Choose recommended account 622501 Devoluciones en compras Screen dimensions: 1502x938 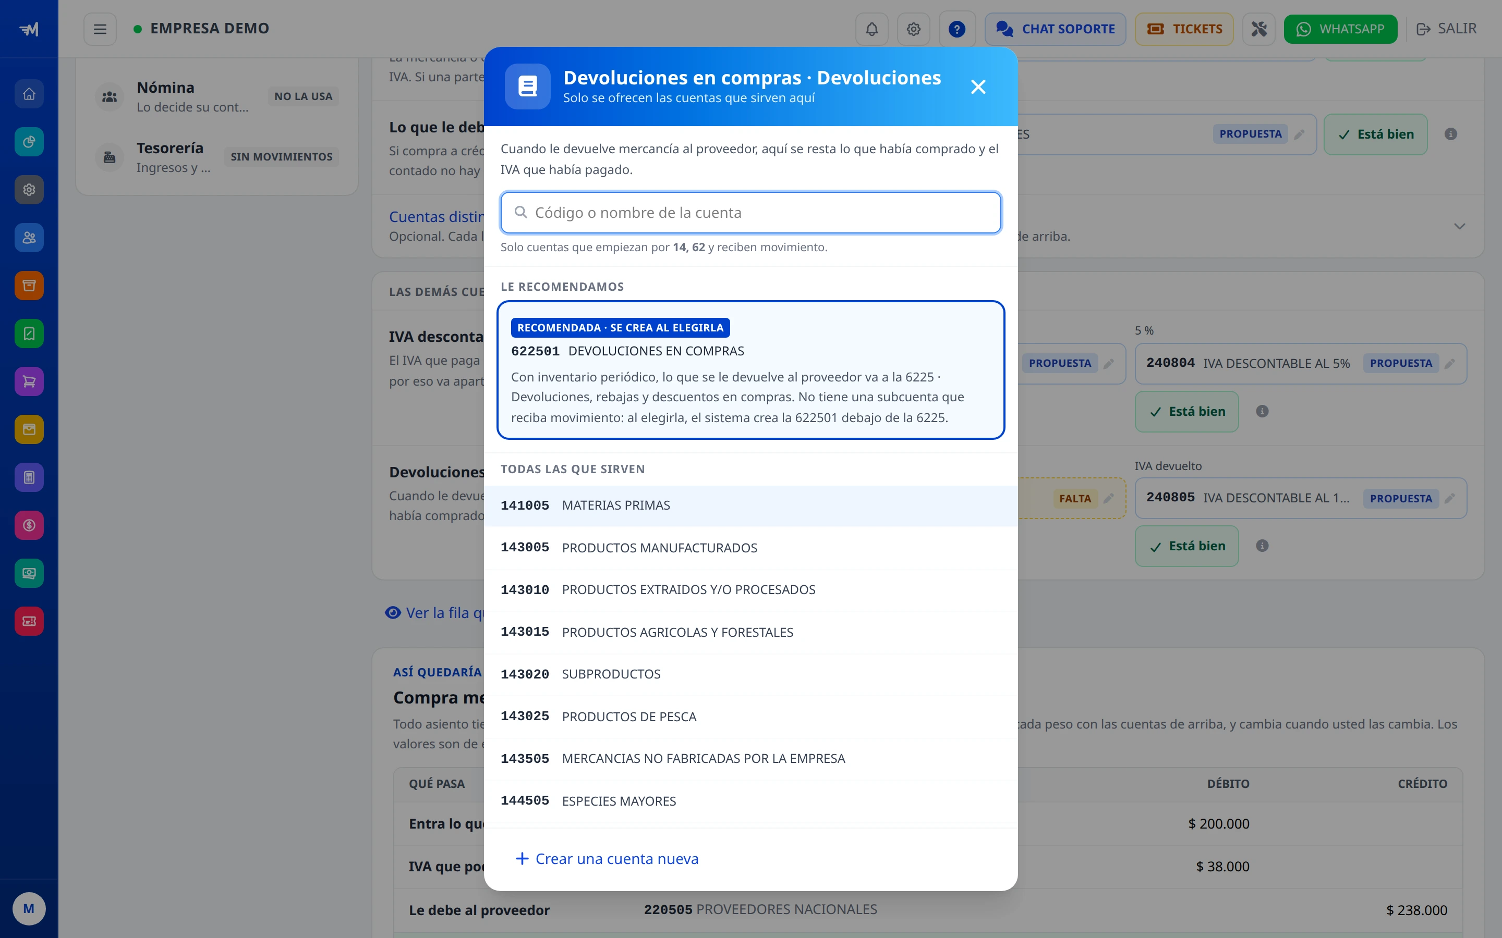point(750,371)
